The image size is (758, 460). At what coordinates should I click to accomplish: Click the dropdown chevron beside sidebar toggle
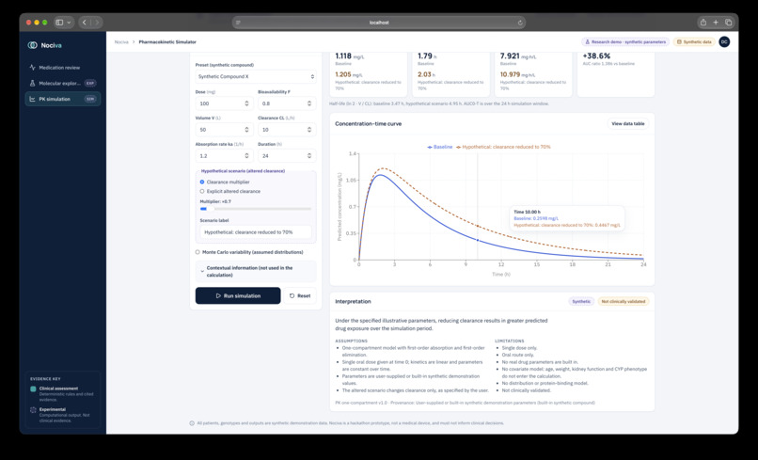[70, 23]
